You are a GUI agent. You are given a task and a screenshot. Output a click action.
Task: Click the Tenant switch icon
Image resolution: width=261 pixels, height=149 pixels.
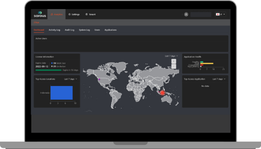pyautogui.click(x=86, y=14)
